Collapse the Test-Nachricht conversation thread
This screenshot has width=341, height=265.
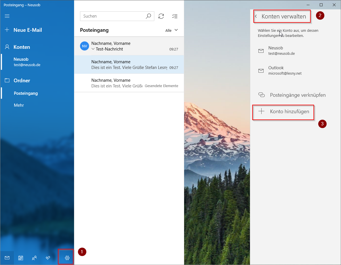(x=93, y=49)
